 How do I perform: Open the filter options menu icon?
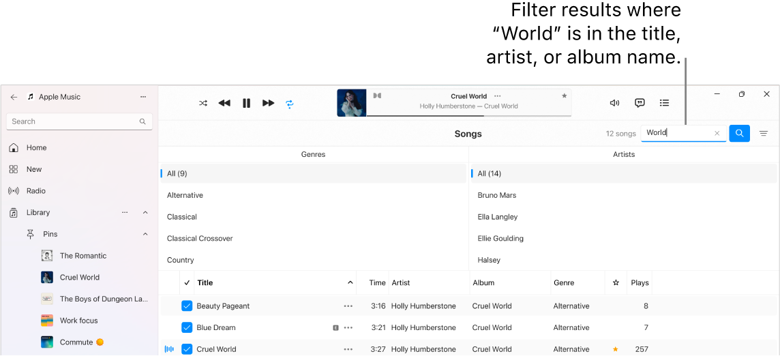tap(764, 134)
